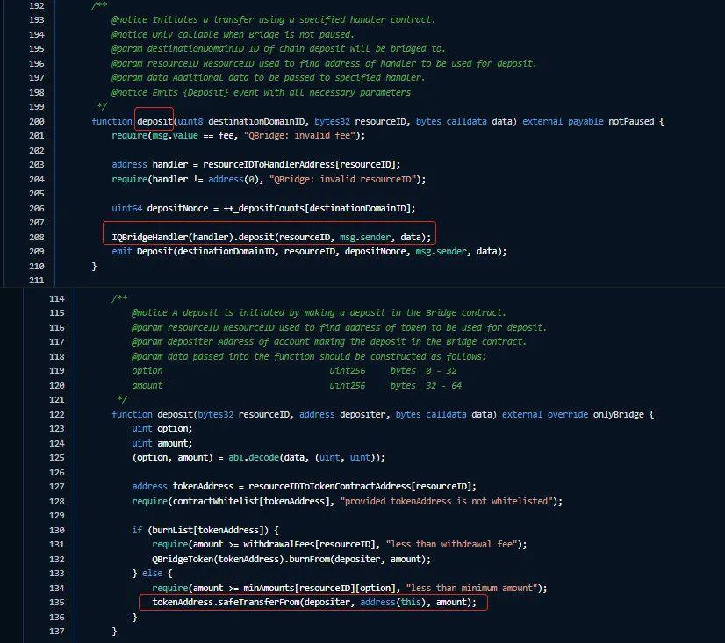Click the "less than minimum amount" string
The height and width of the screenshot is (643, 725).
(x=482, y=588)
